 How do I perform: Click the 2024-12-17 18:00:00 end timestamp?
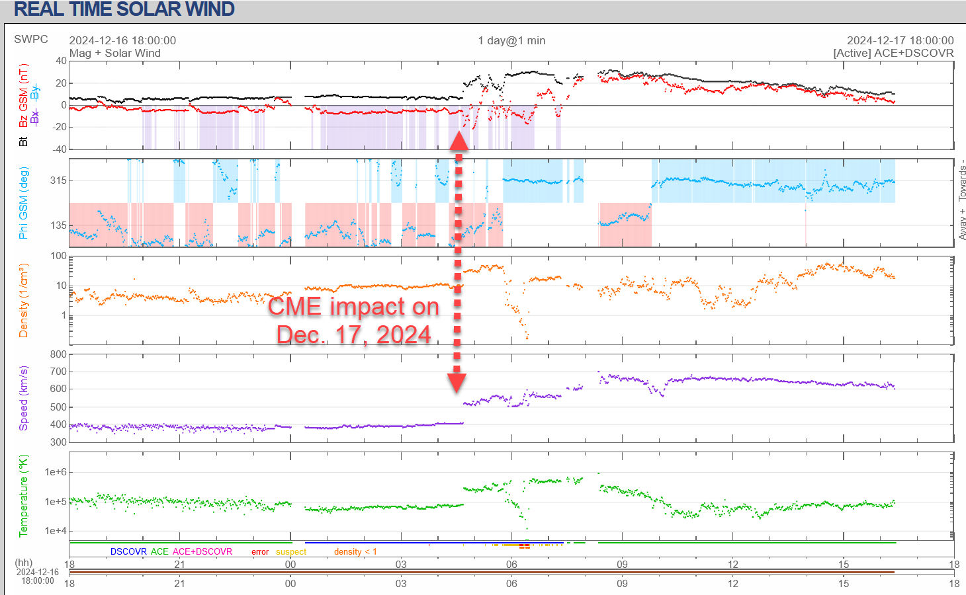pyautogui.click(x=900, y=40)
